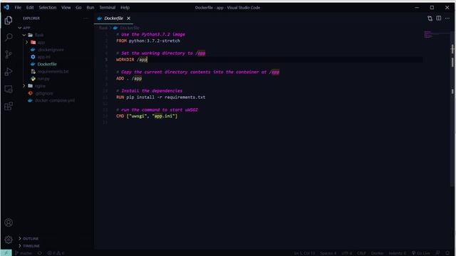This screenshot has height=256, width=456.
Task: Open the Manage gear icon
Action: (x=9, y=240)
